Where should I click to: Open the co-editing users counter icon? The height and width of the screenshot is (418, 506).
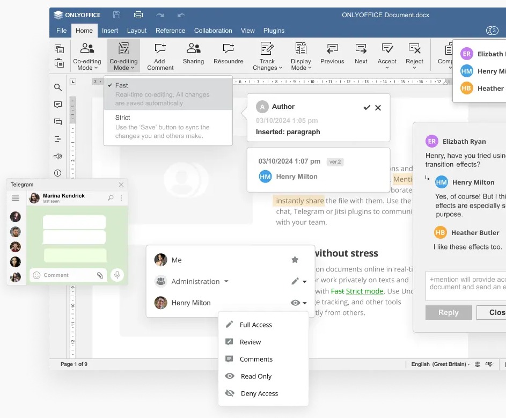(492, 31)
